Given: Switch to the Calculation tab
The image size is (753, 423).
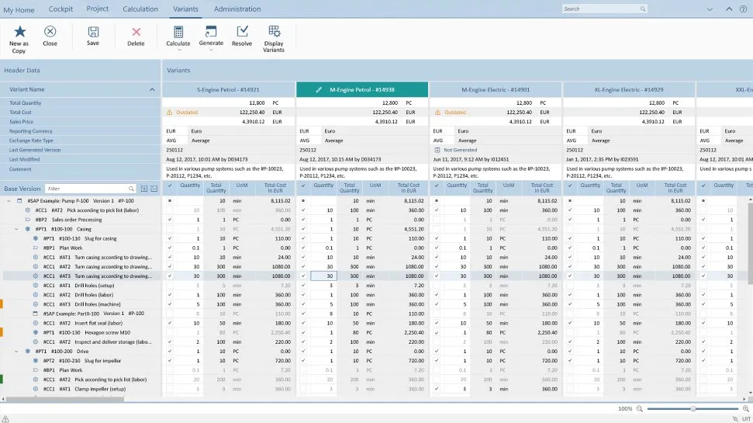Looking at the screenshot, I should (140, 9).
